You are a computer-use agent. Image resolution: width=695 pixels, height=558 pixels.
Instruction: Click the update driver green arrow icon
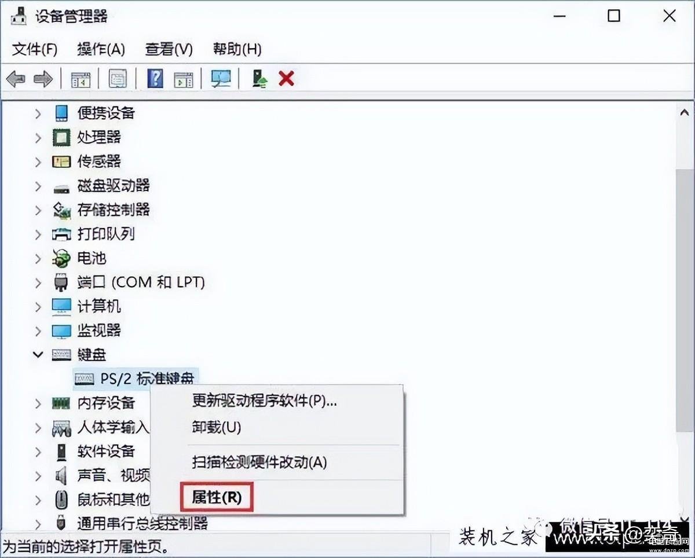click(259, 79)
